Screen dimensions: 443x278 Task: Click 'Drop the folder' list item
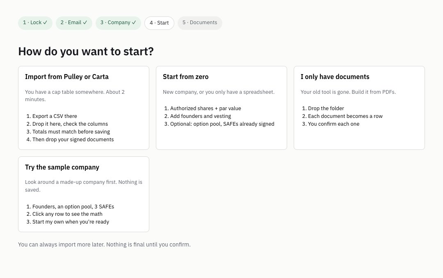pyautogui.click(x=326, y=108)
